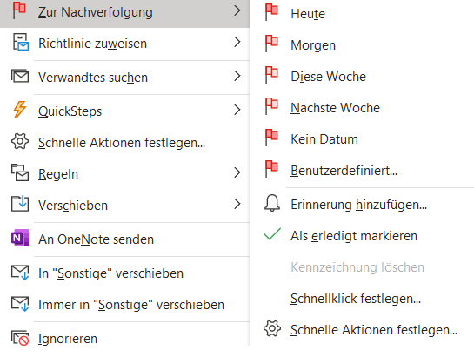Click the gear icon in the flag submenu
This screenshot has height=364, width=474.
pyautogui.click(x=272, y=328)
